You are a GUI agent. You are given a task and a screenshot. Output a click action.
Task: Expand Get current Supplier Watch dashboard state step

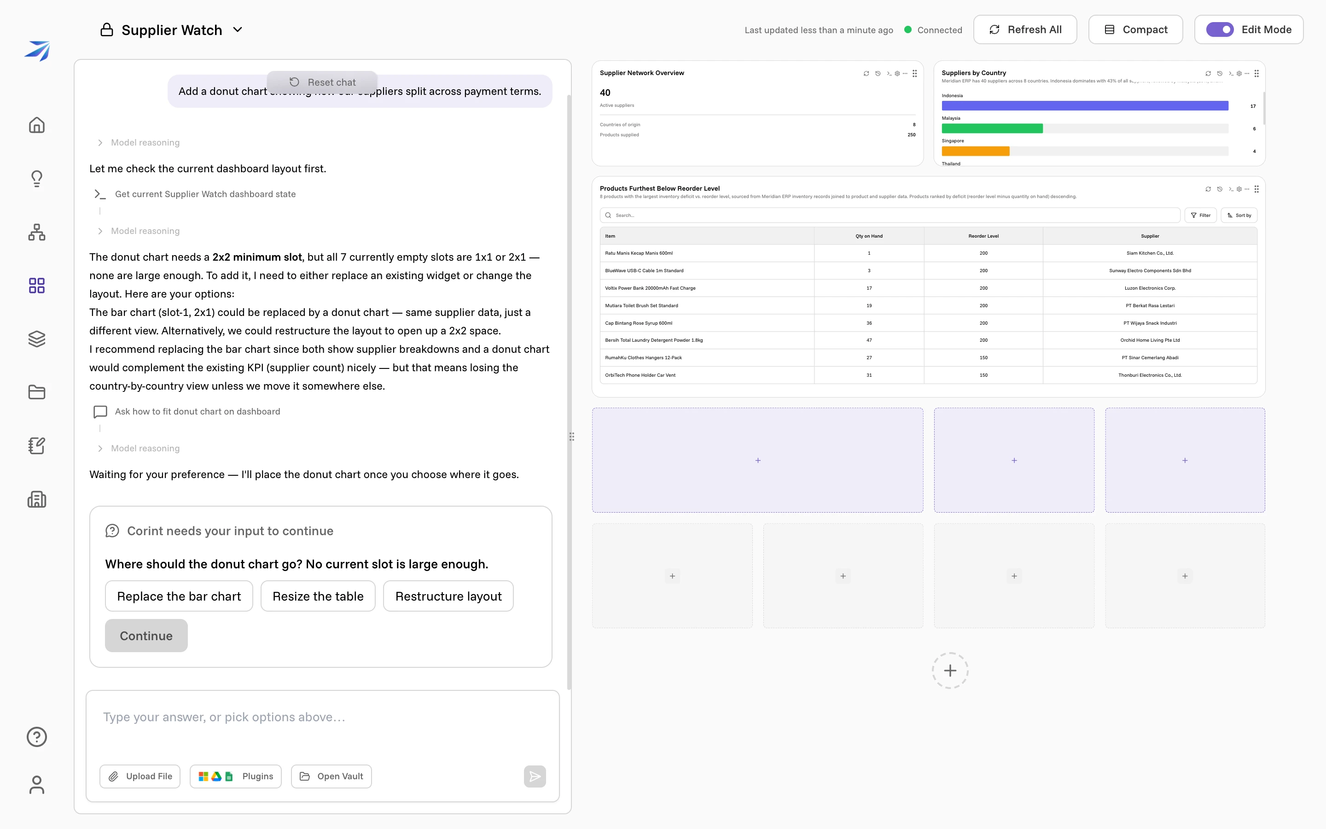(194, 194)
